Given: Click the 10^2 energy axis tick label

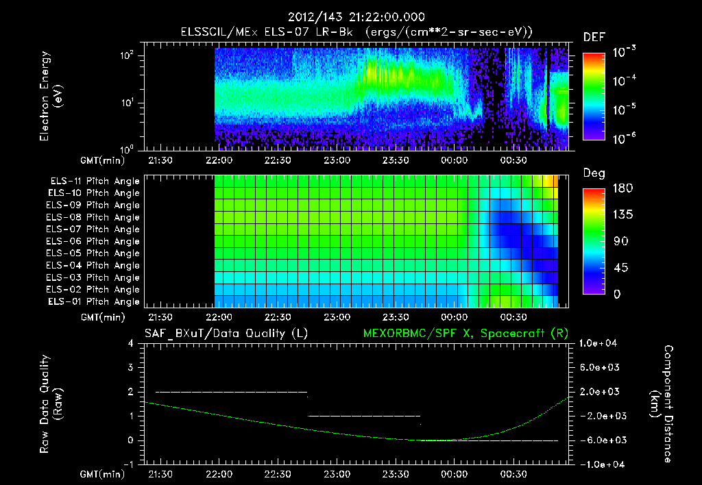Looking at the screenshot, I should point(127,55).
